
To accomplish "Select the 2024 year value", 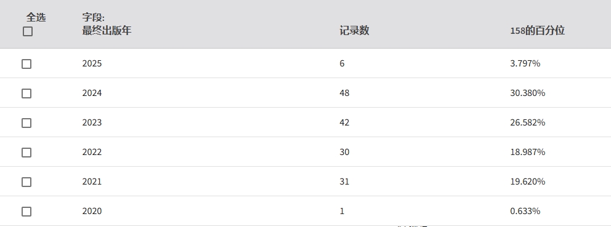I will (x=92, y=93).
